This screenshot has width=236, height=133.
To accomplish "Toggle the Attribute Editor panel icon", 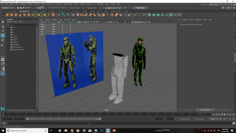I will pos(228,8).
